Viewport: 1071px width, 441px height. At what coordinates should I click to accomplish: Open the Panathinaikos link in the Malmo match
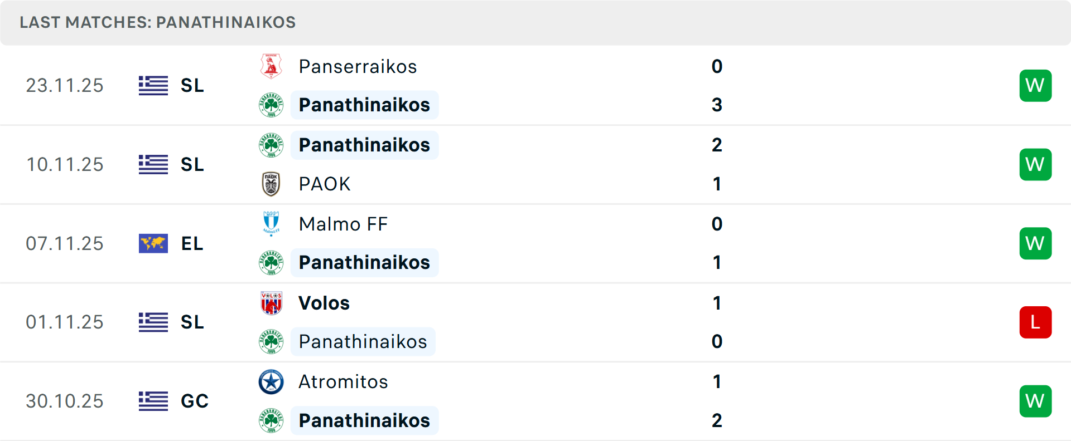tap(364, 262)
